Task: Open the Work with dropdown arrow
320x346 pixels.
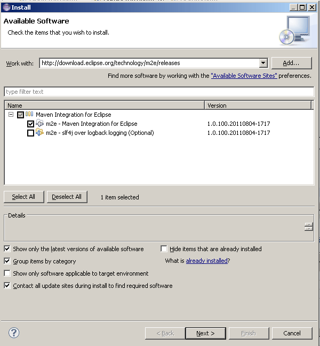Action: coord(263,63)
